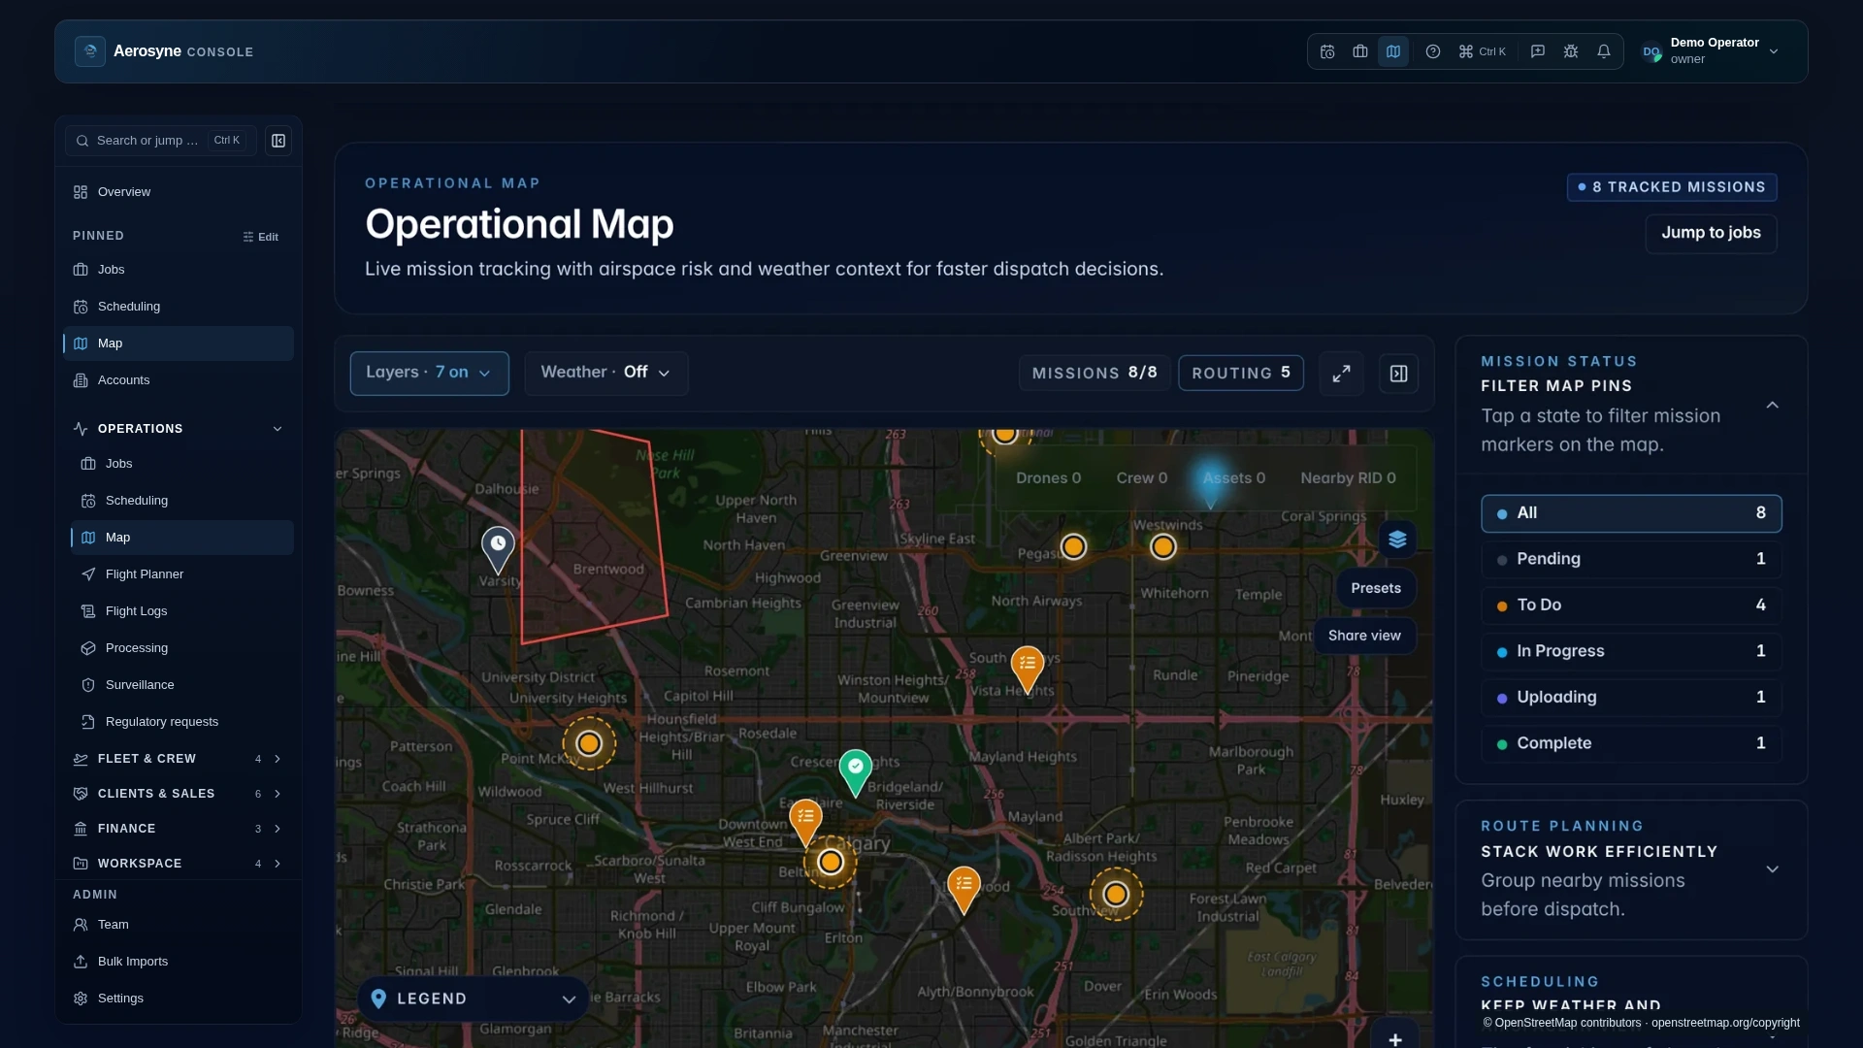Expand the Clients & Sales section
The image size is (1863, 1048).
click(x=179, y=794)
